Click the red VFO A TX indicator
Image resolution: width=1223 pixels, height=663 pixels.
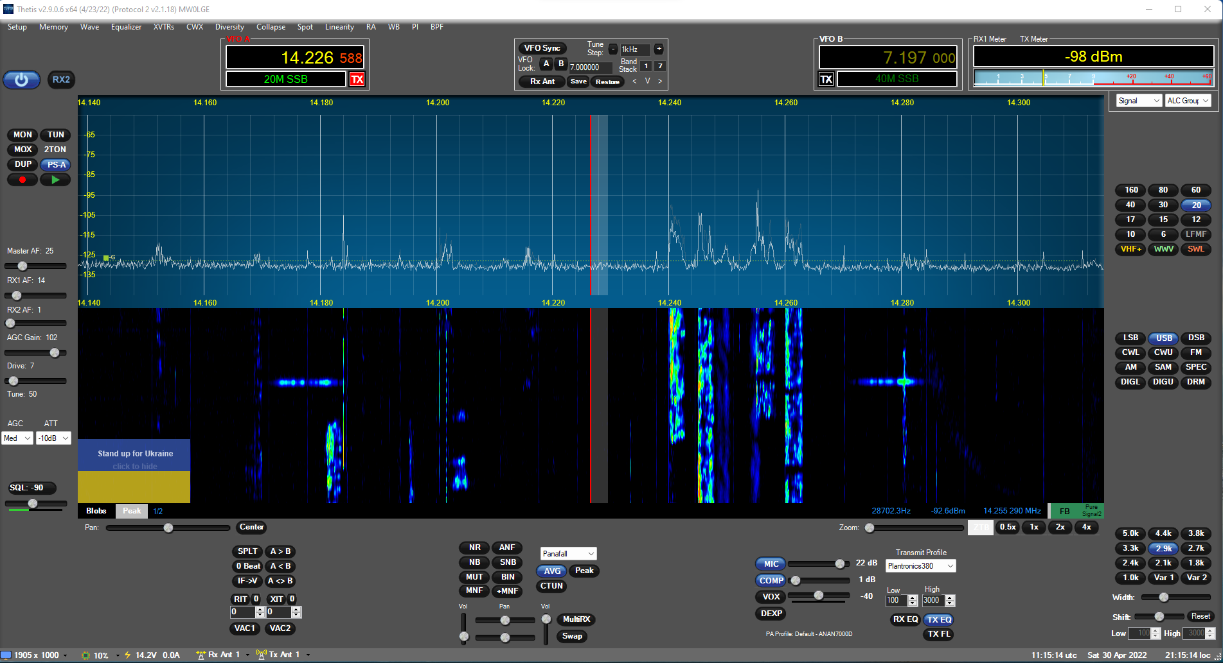point(357,79)
